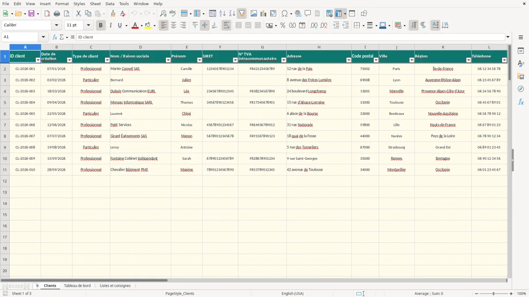
Task: Toggle Wrap Text
Action: coord(226,26)
